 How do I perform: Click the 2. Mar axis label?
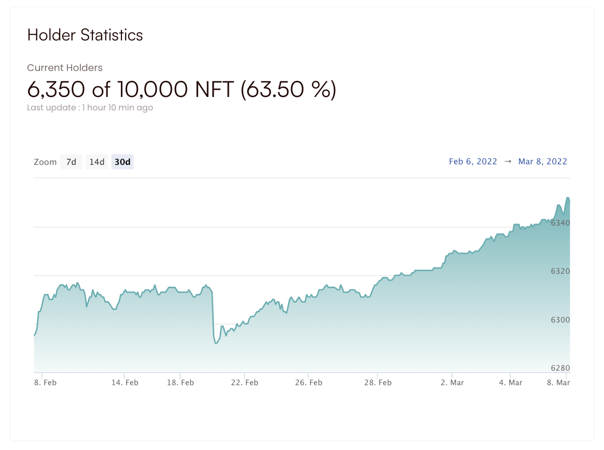click(452, 383)
